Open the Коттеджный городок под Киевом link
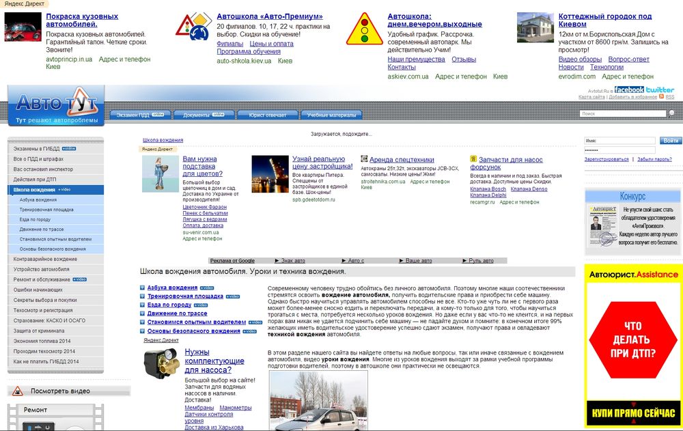 605,20
